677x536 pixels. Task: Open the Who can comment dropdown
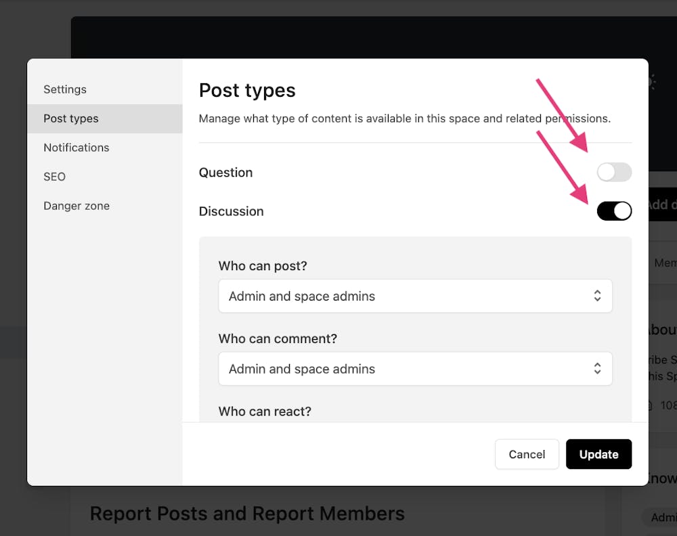[x=415, y=368]
